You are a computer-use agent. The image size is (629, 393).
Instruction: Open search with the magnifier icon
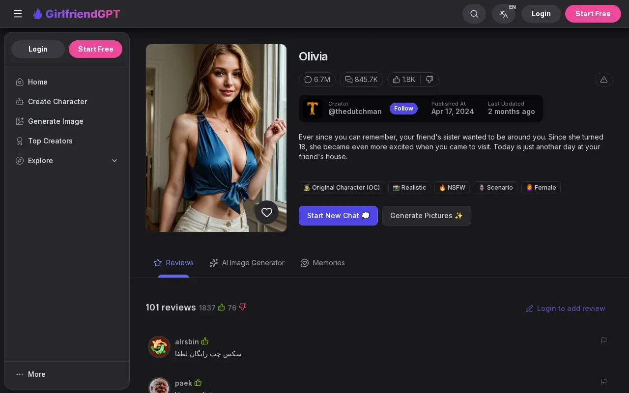click(474, 14)
